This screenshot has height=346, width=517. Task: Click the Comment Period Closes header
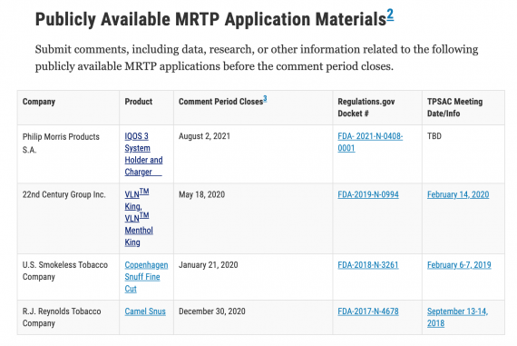253,108
